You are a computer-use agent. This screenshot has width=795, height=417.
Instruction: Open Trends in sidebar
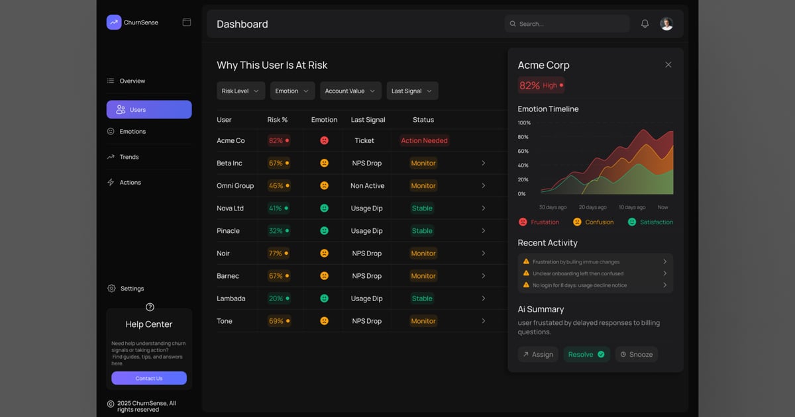click(123, 157)
